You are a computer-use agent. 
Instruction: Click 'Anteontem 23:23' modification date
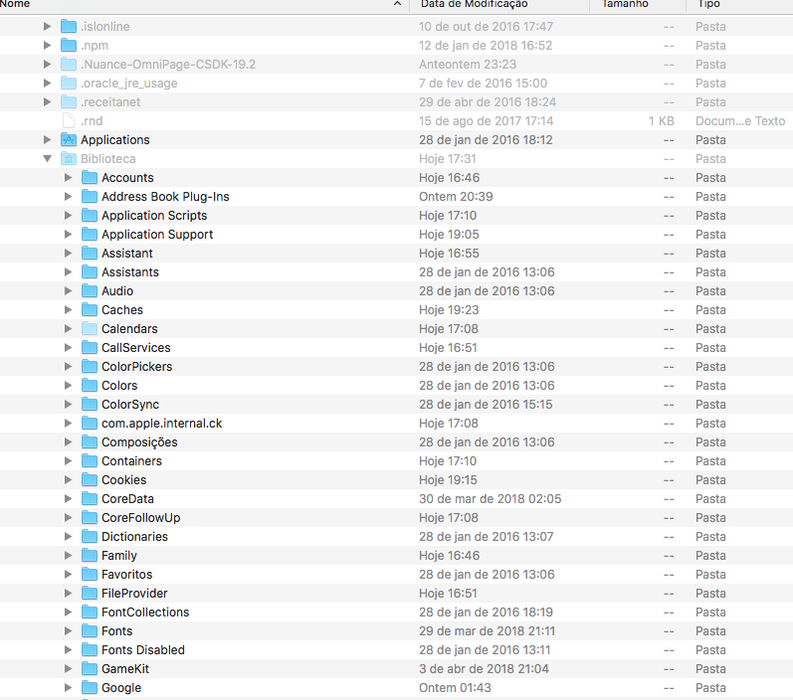tap(468, 65)
